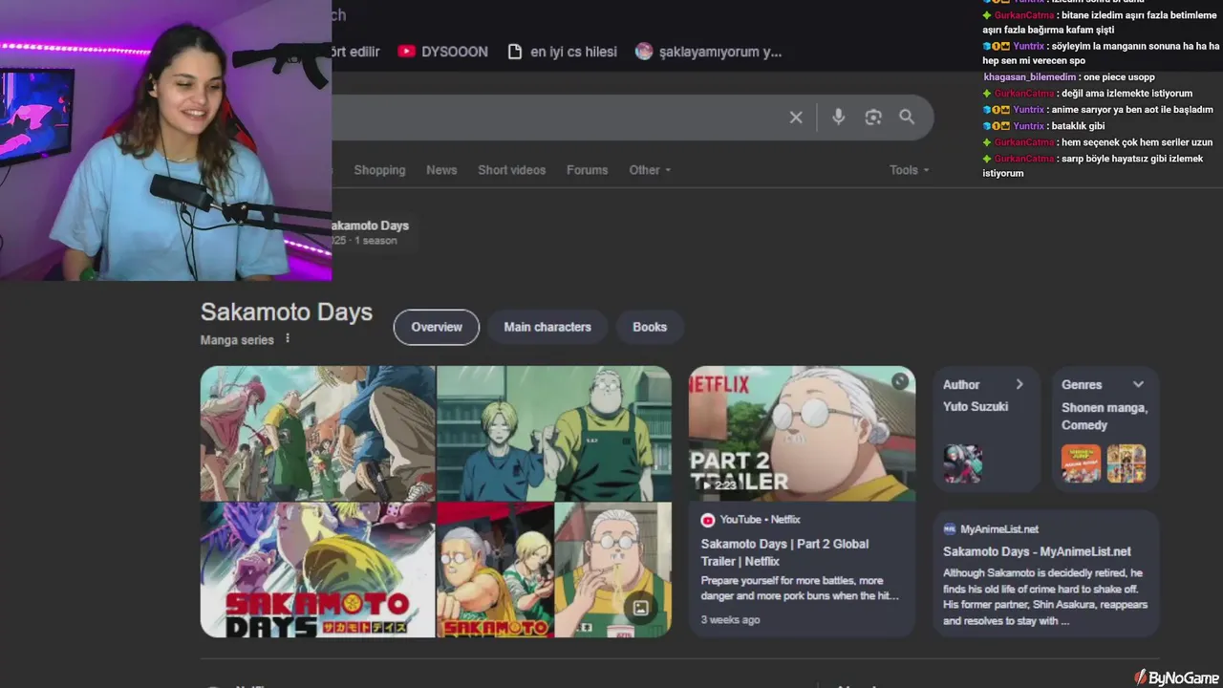
Task: Click chat message 'one piece usopp'
Action: pyautogui.click(x=1119, y=77)
